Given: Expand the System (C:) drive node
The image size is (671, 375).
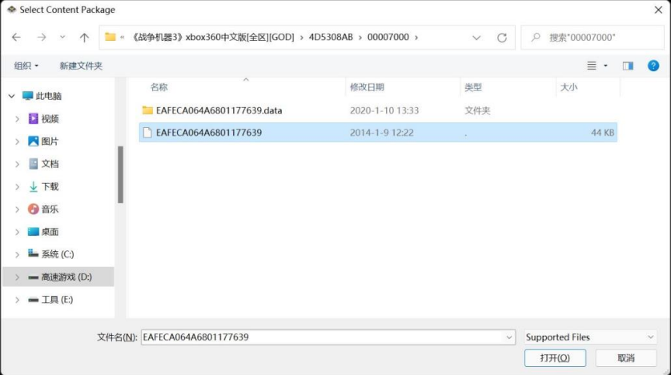Looking at the screenshot, I should (x=18, y=254).
